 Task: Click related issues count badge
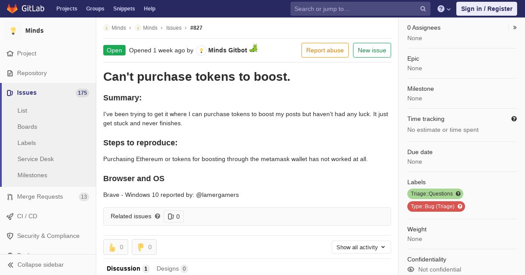click(174, 217)
